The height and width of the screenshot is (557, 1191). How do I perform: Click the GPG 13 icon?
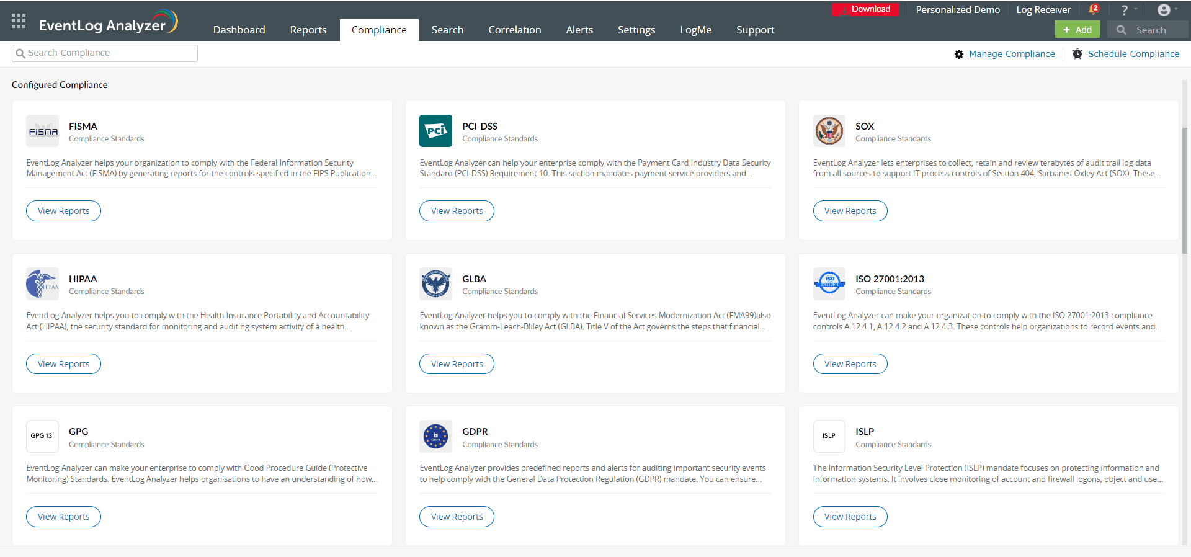(x=43, y=437)
